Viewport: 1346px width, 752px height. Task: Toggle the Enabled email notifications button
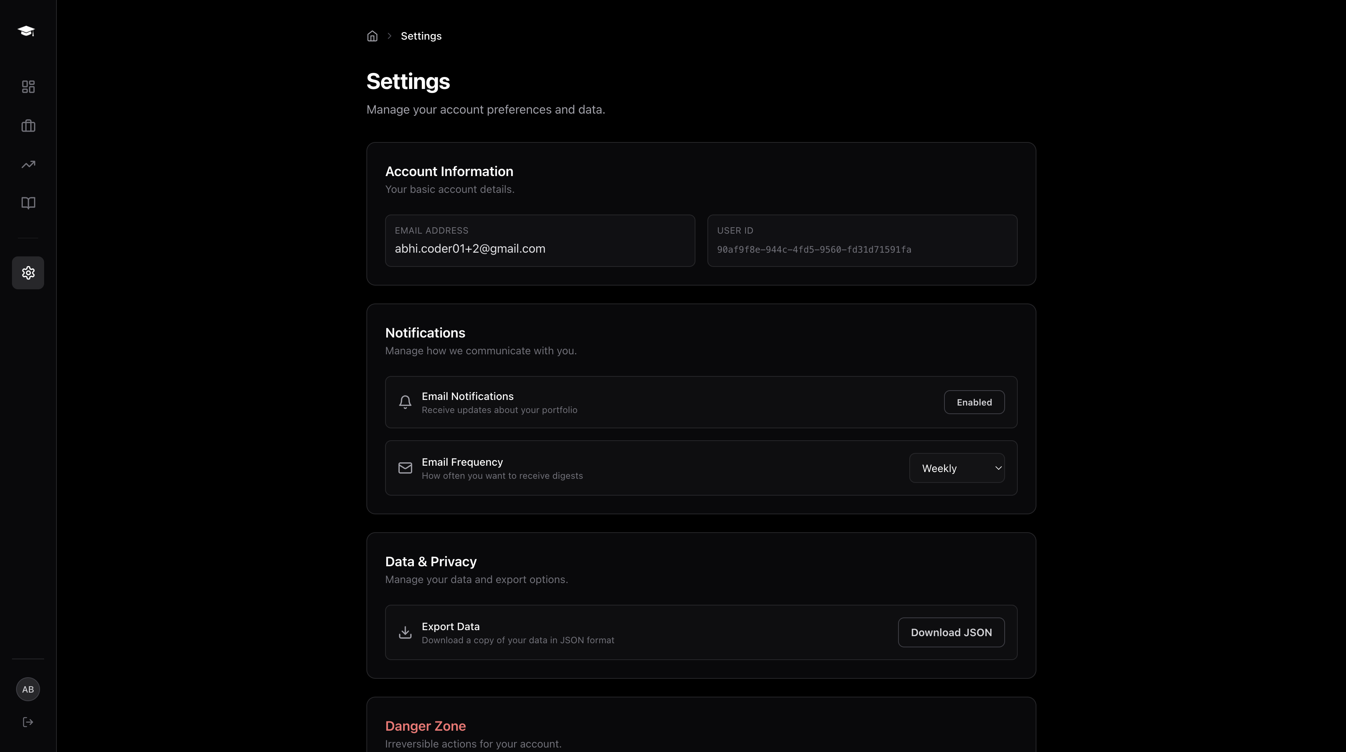pyautogui.click(x=974, y=402)
